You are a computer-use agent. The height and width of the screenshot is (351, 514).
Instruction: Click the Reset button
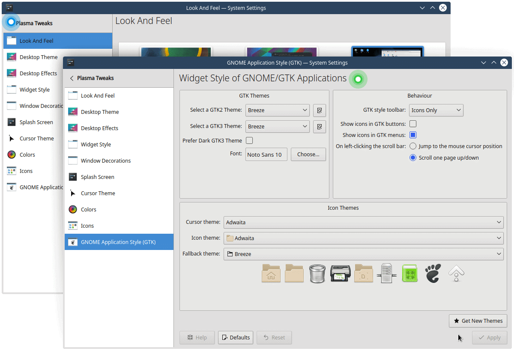point(274,337)
